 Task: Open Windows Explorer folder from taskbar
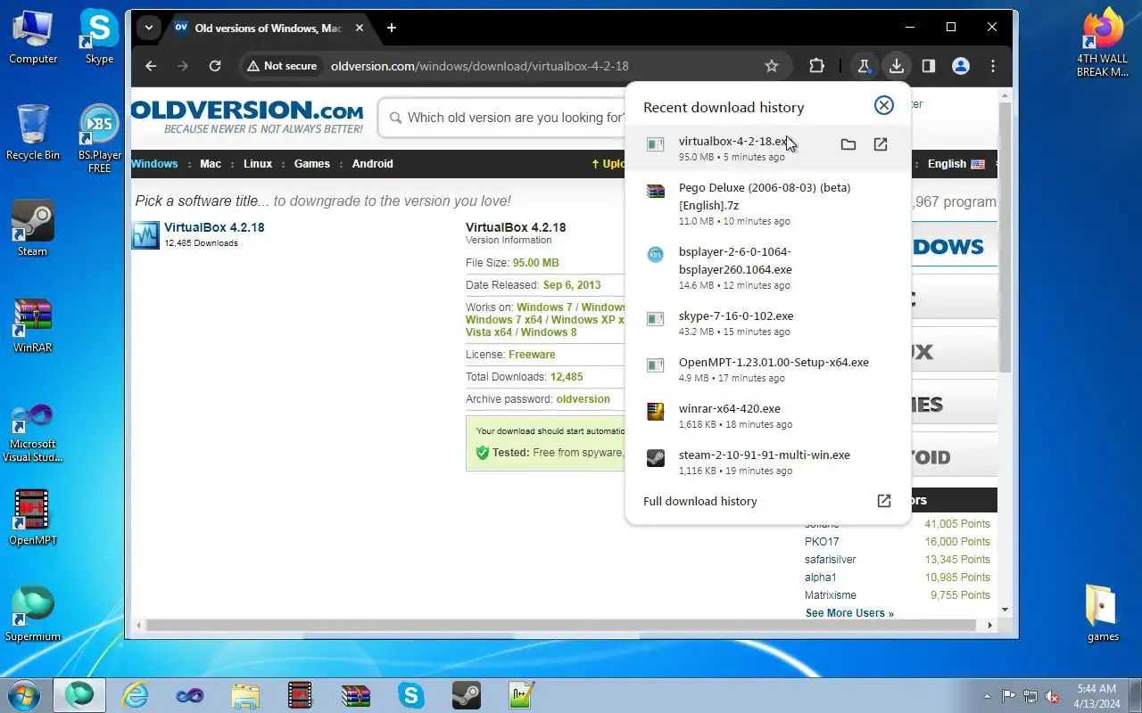[245, 695]
